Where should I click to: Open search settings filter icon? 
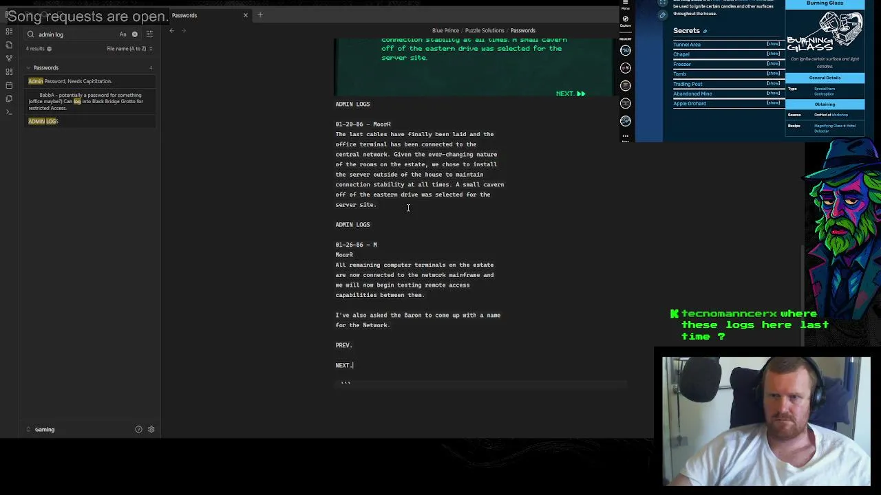pos(149,34)
